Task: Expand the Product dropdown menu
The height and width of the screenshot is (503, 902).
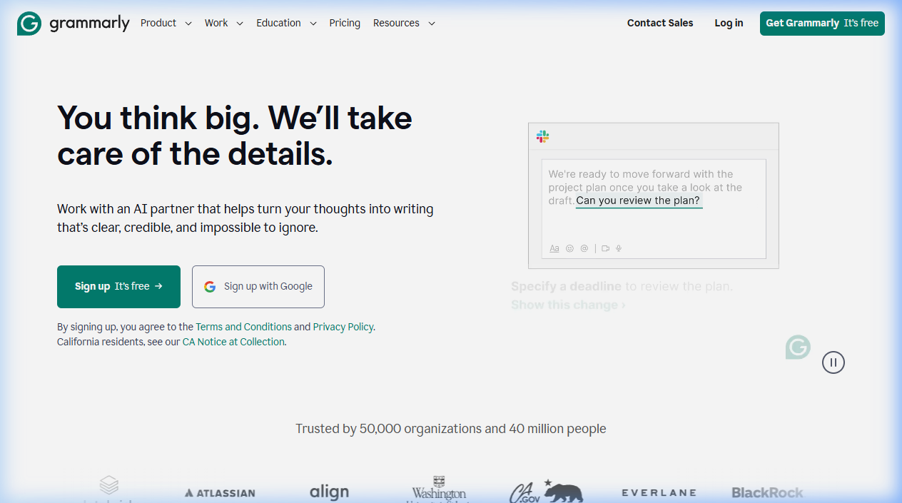Action: pyautogui.click(x=166, y=23)
